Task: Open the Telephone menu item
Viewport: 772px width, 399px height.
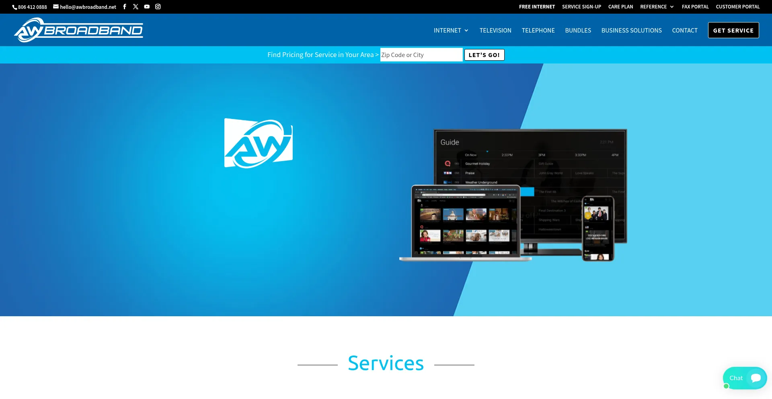Action: coord(538,31)
